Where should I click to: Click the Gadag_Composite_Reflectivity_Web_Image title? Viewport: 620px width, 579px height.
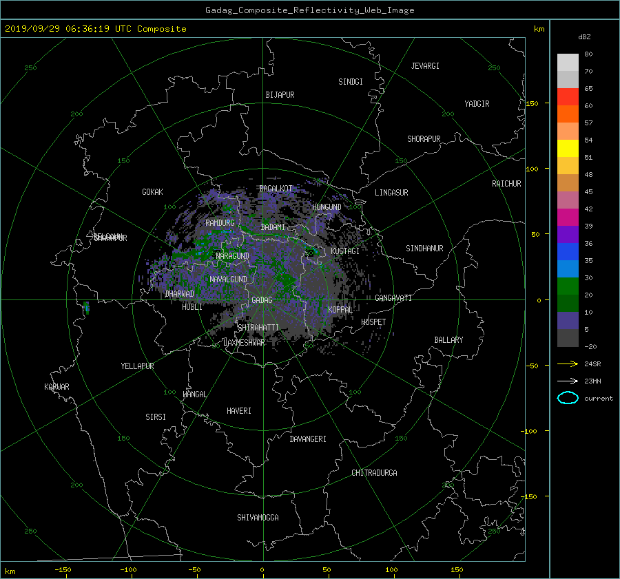tap(309, 10)
